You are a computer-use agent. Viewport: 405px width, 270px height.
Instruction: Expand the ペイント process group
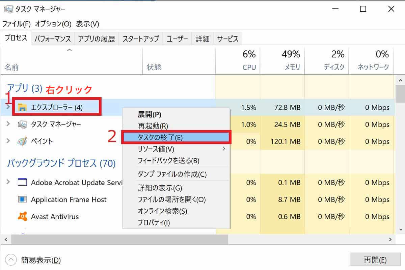[x=8, y=141]
